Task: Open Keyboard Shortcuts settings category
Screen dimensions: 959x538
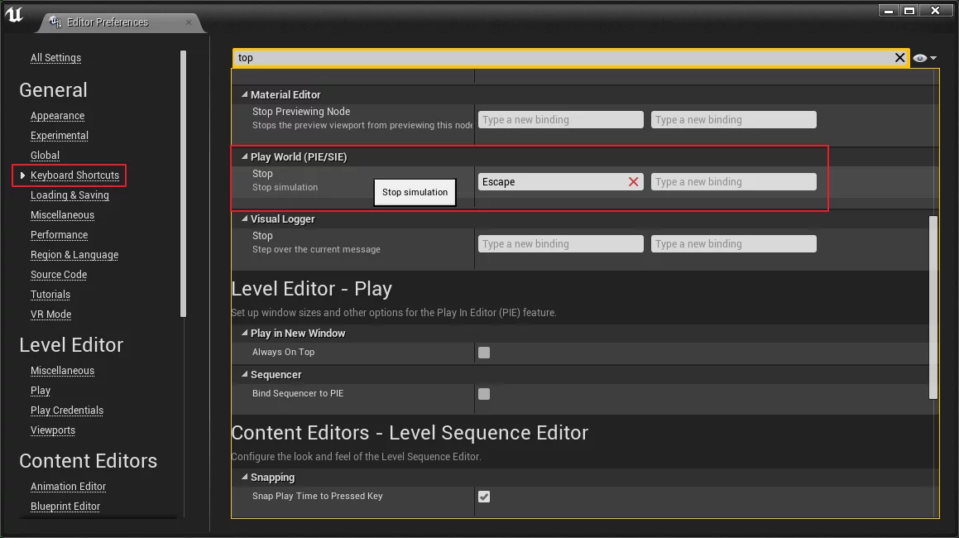Action: pos(74,175)
